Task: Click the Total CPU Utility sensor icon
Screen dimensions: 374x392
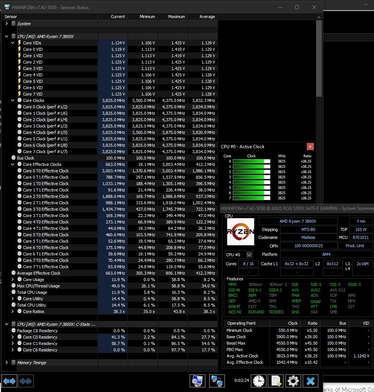Action: tap(14, 305)
